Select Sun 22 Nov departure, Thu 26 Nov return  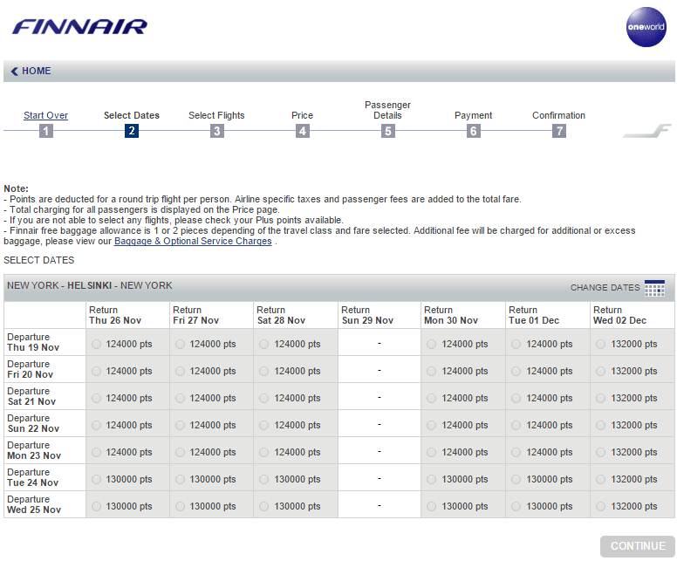point(96,426)
